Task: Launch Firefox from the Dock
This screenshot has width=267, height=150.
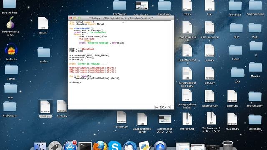Action: coord(100,145)
